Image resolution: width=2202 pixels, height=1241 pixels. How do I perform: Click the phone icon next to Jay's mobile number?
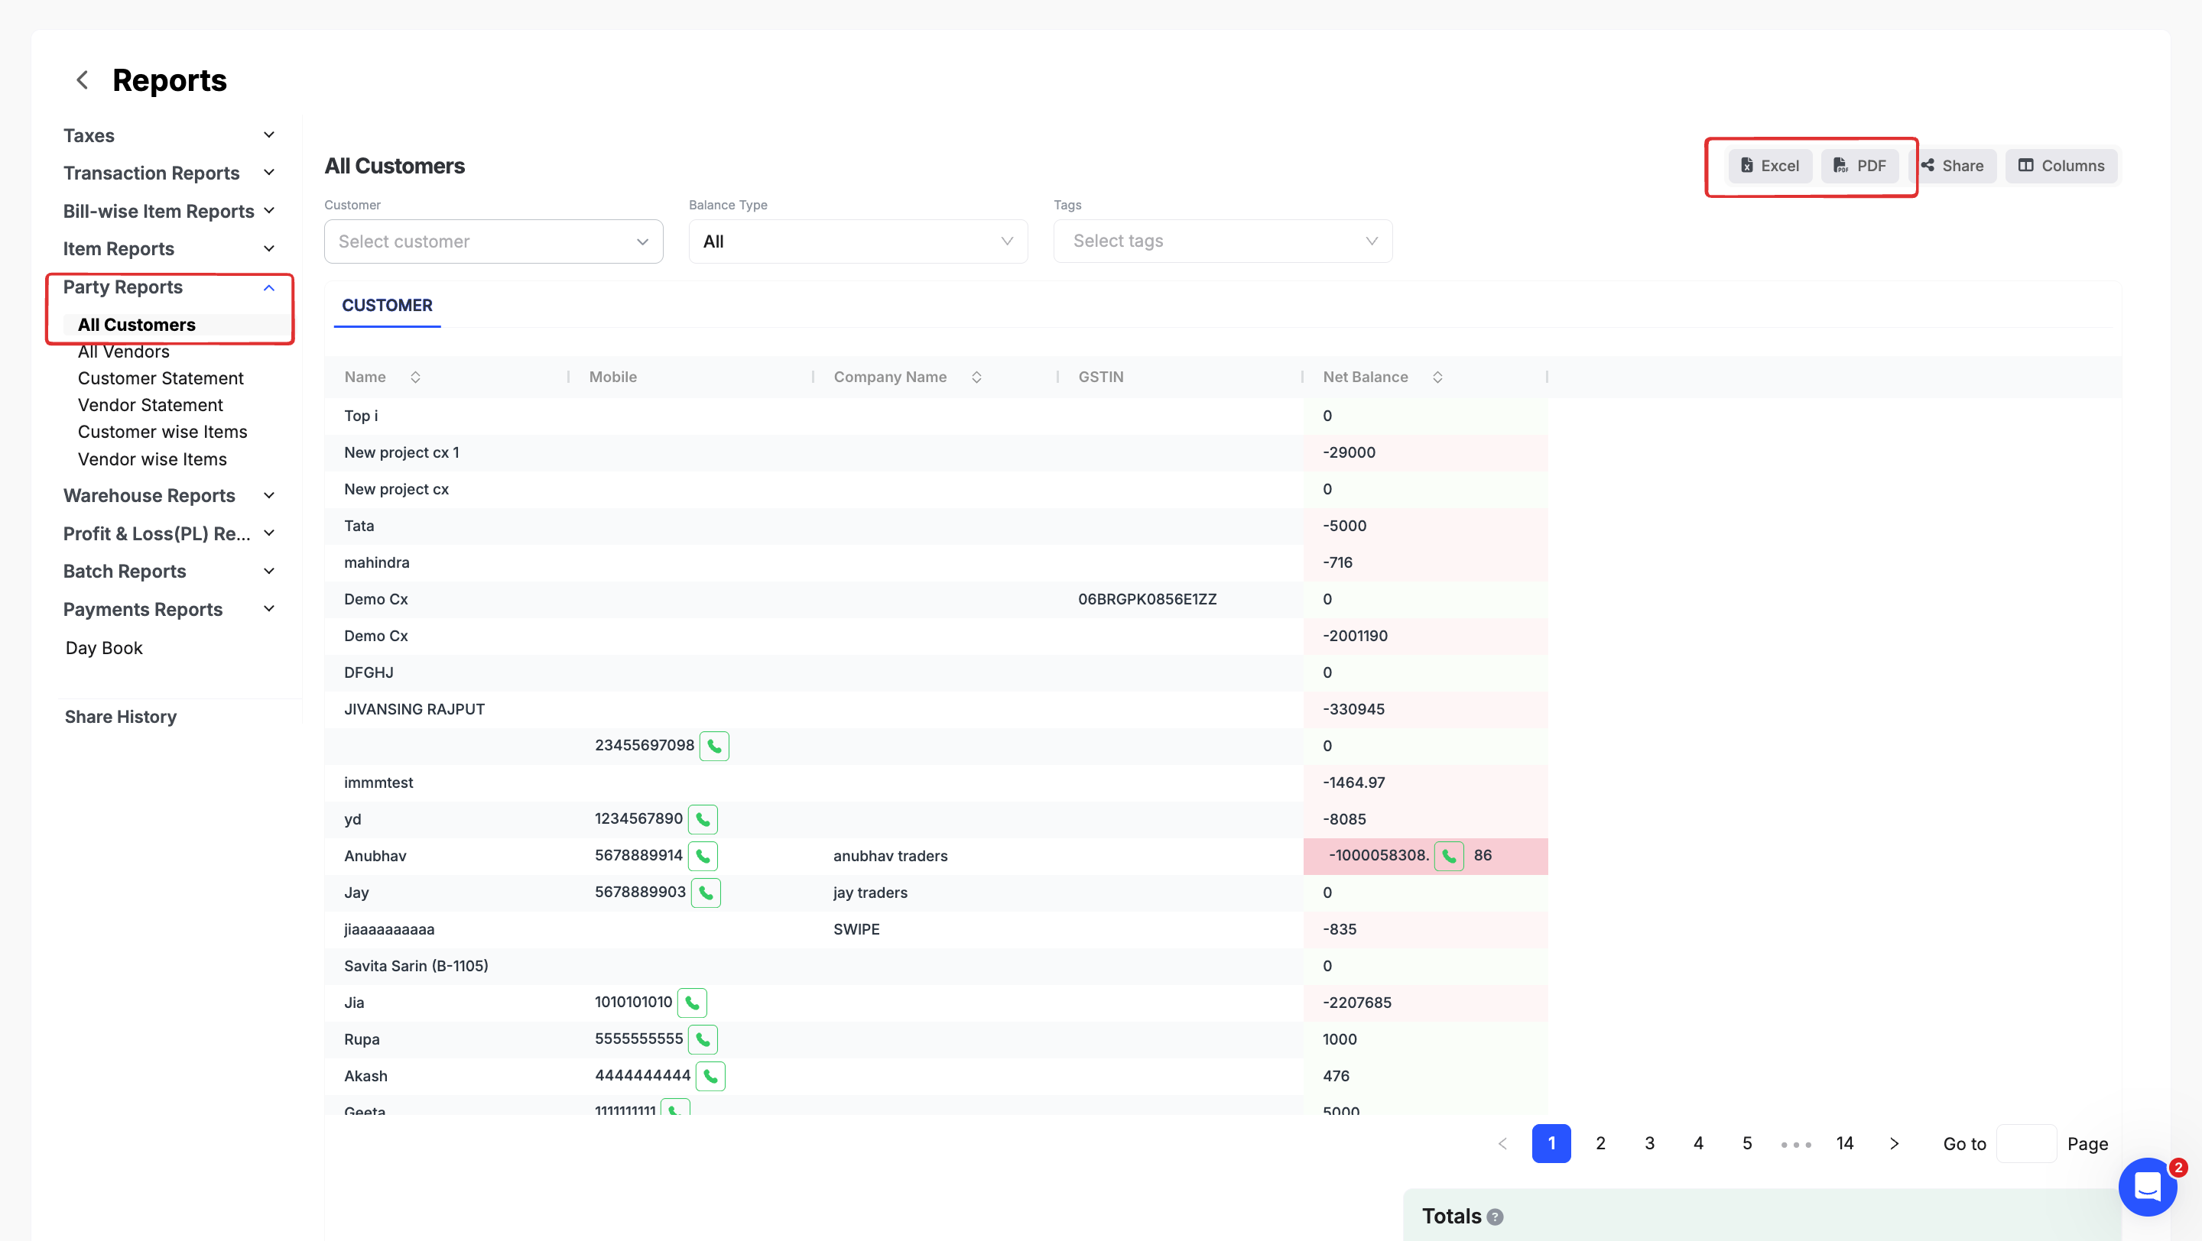[x=705, y=893]
